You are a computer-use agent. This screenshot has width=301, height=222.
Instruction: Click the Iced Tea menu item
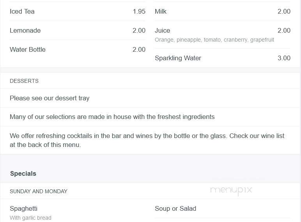(22, 11)
